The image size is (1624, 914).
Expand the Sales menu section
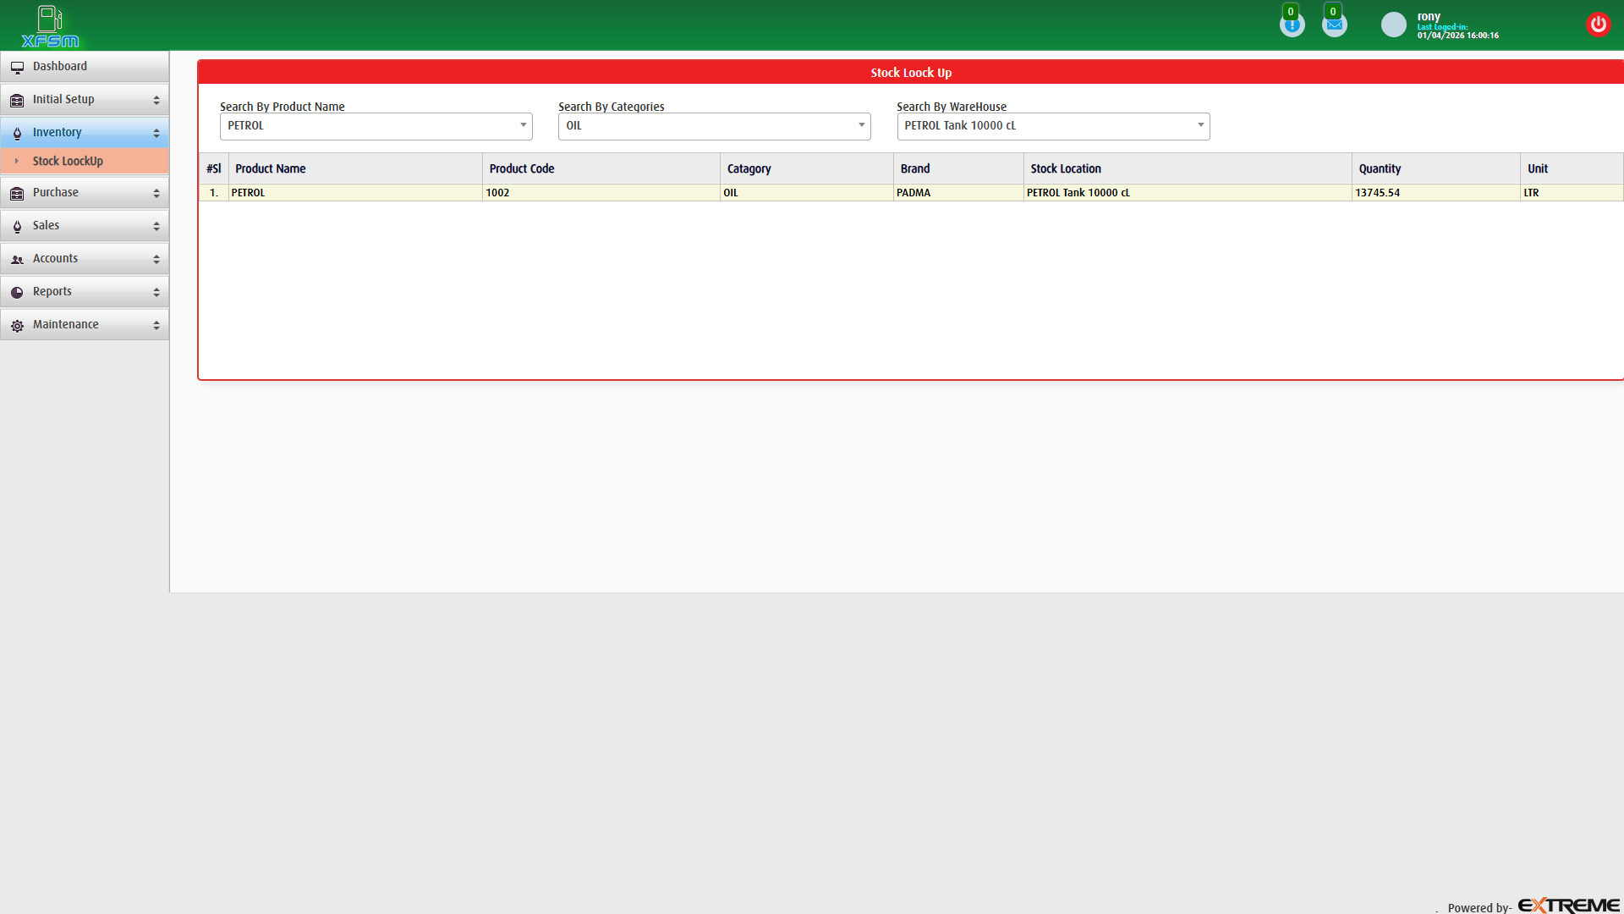(85, 225)
